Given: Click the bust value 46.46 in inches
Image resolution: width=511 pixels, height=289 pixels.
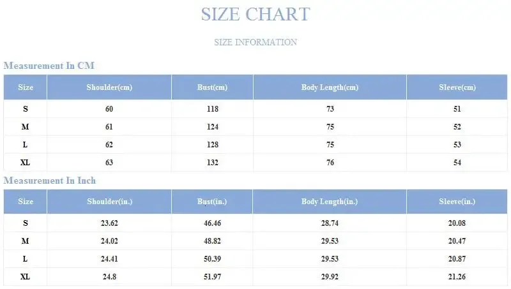Looking at the screenshot, I should 213,223.
